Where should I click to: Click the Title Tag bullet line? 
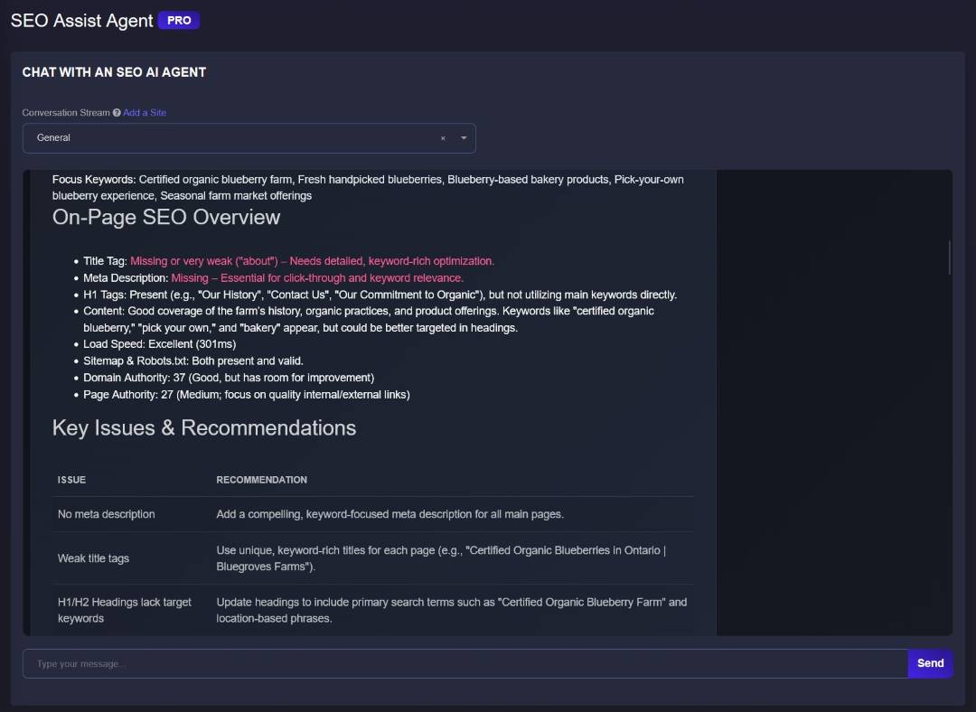click(289, 261)
